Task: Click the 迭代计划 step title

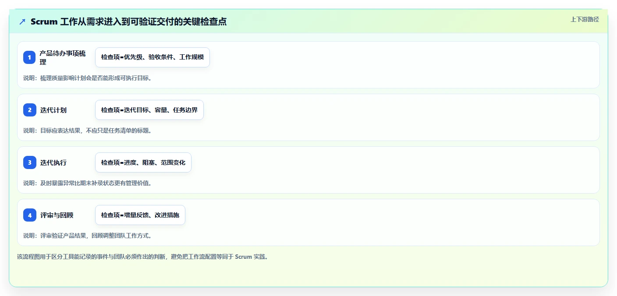Action: coord(53,110)
